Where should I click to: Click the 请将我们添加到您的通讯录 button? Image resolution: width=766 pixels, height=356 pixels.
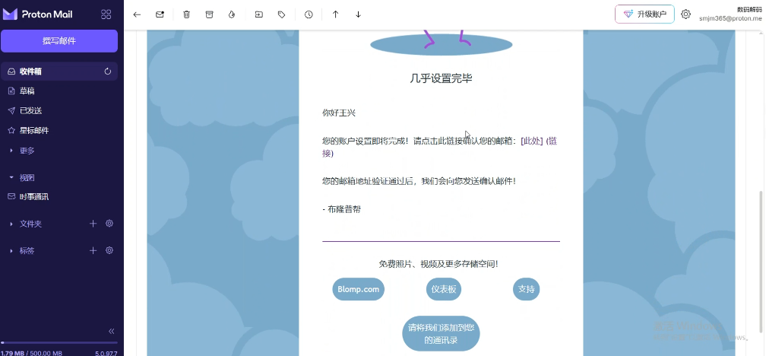[441, 333]
